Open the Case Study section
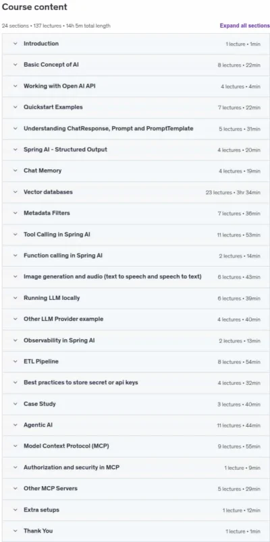270x542 pixels. point(136,404)
